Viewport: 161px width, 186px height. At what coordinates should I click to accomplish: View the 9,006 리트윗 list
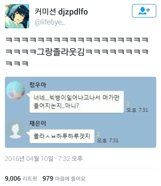point(21,178)
